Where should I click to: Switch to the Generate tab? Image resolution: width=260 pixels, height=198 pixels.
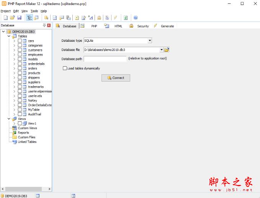point(164,26)
